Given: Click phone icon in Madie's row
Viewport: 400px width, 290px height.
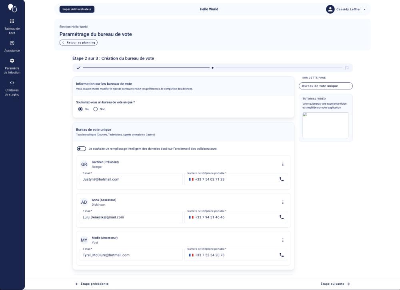Looking at the screenshot, I should pos(281,255).
